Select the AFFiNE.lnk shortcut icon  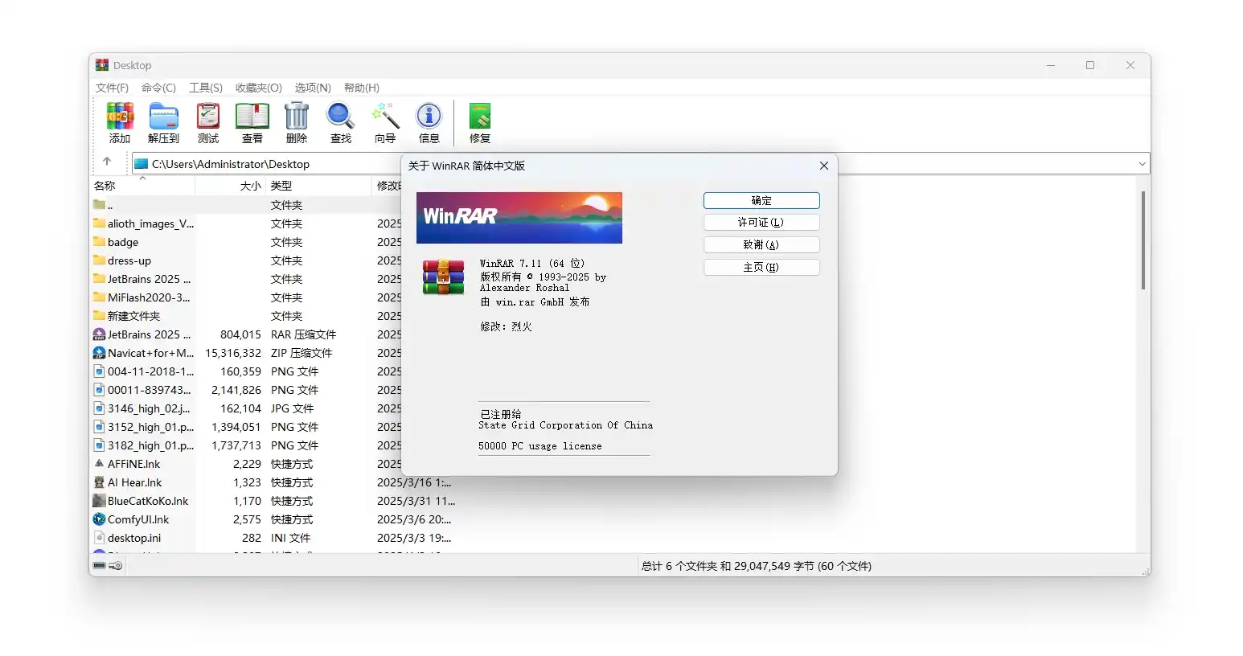point(100,464)
